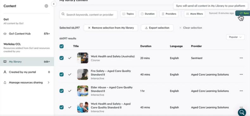Open more options for Work Health and Safety (Australia)
This screenshot has height=116, width=250.
241,58
